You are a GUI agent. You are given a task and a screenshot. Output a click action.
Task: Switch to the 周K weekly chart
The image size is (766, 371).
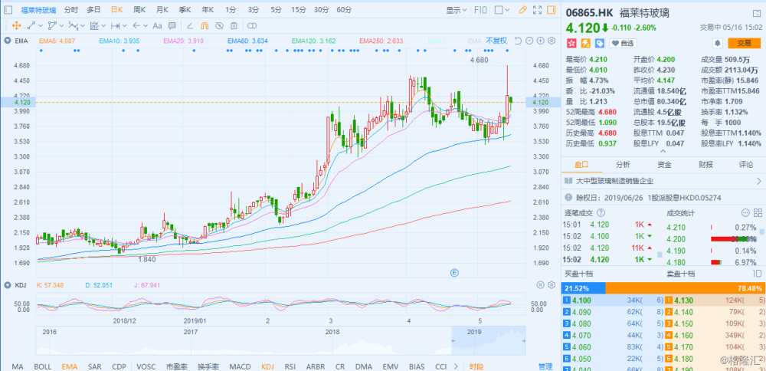(139, 10)
